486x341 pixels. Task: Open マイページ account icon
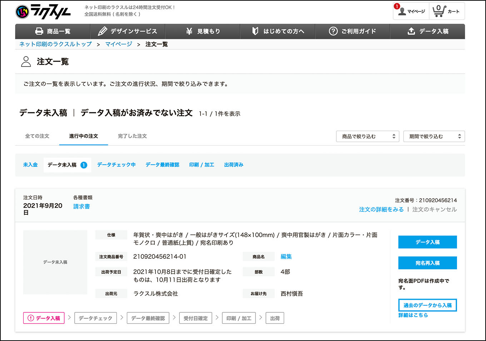click(411, 11)
